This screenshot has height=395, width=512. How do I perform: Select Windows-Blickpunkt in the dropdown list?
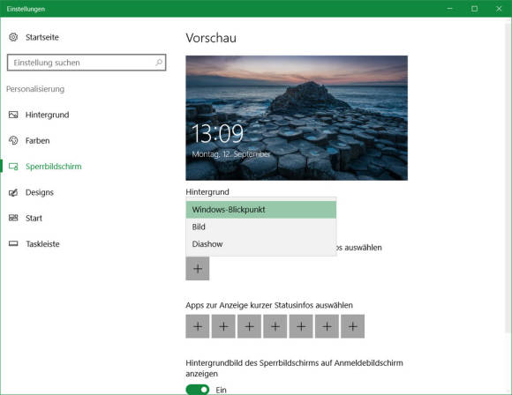pyautogui.click(x=261, y=210)
